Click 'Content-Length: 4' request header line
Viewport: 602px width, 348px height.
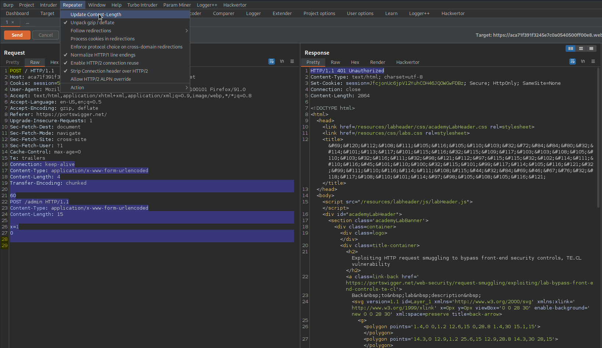click(x=35, y=177)
